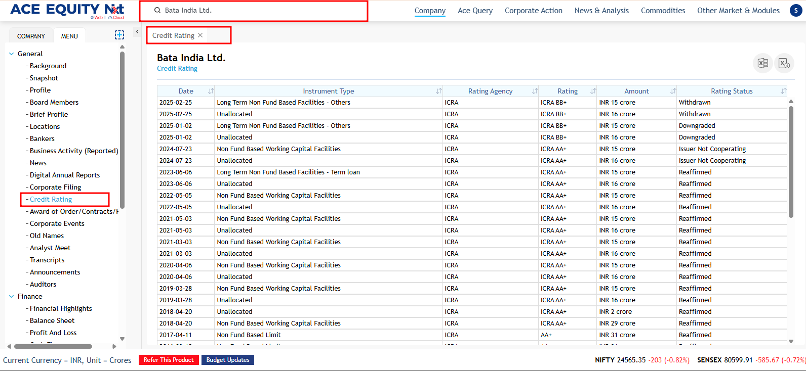Export table using the Excel icon
The width and height of the screenshot is (806, 371).
pos(762,63)
